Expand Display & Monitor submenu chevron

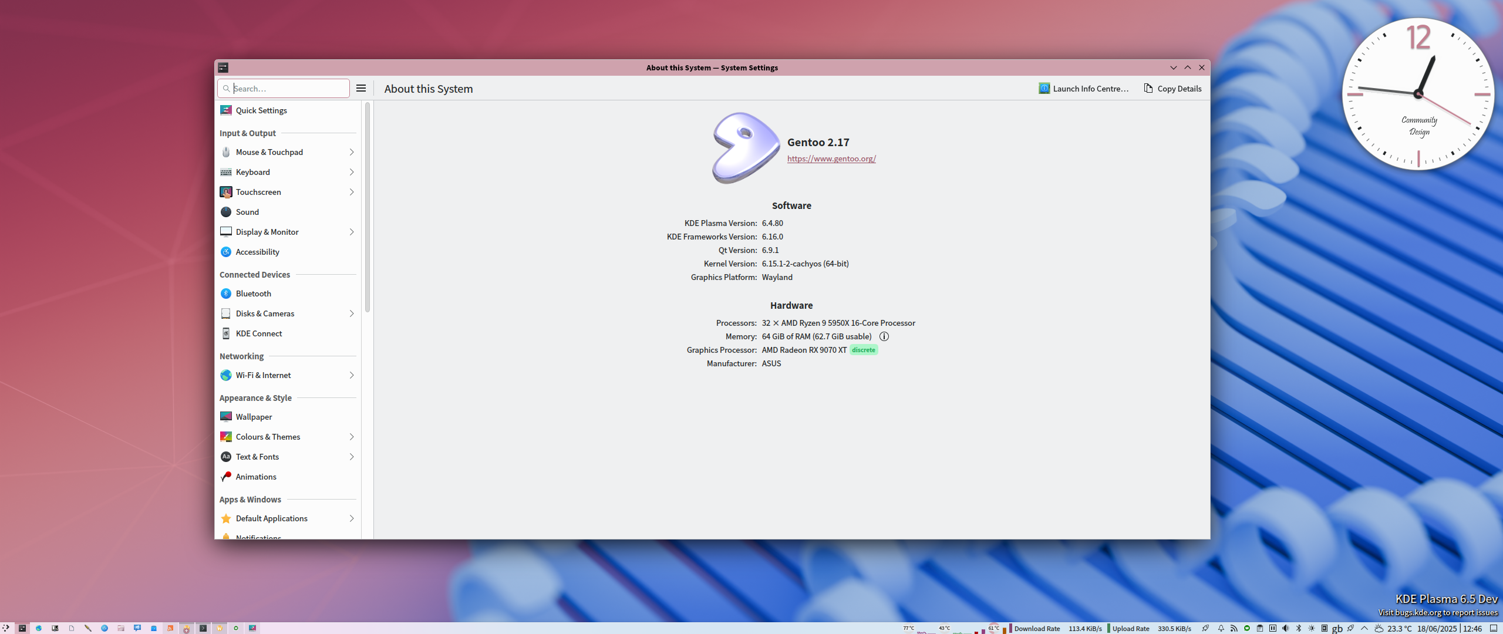coord(352,232)
